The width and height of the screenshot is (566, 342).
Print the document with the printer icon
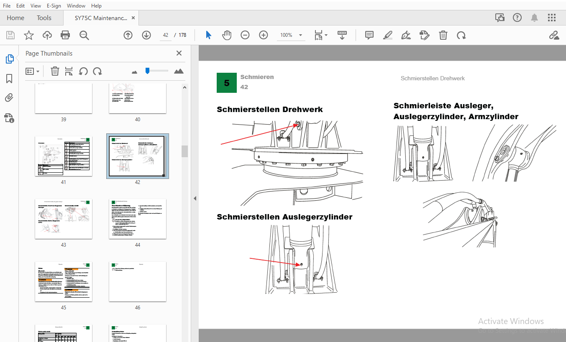pyautogui.click(x=65, y=35)
